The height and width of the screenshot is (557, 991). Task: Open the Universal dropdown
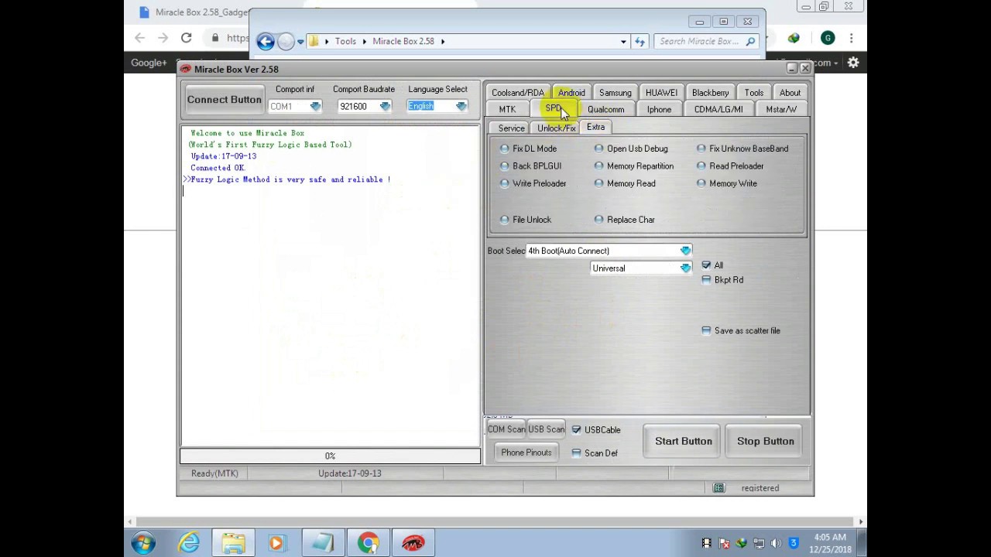tap(685, 268)
